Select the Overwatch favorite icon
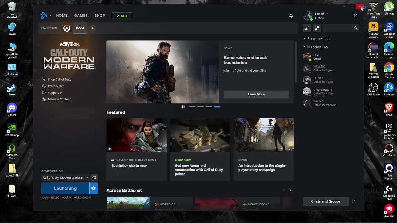 [67, 28]
